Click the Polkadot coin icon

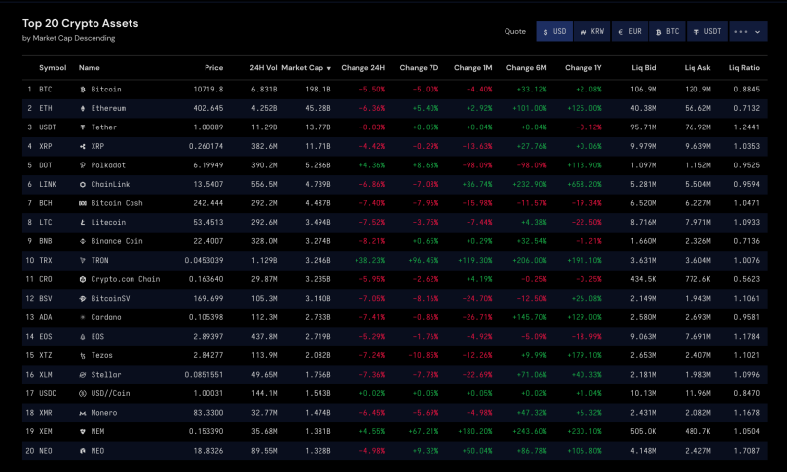tap(83, 165)
